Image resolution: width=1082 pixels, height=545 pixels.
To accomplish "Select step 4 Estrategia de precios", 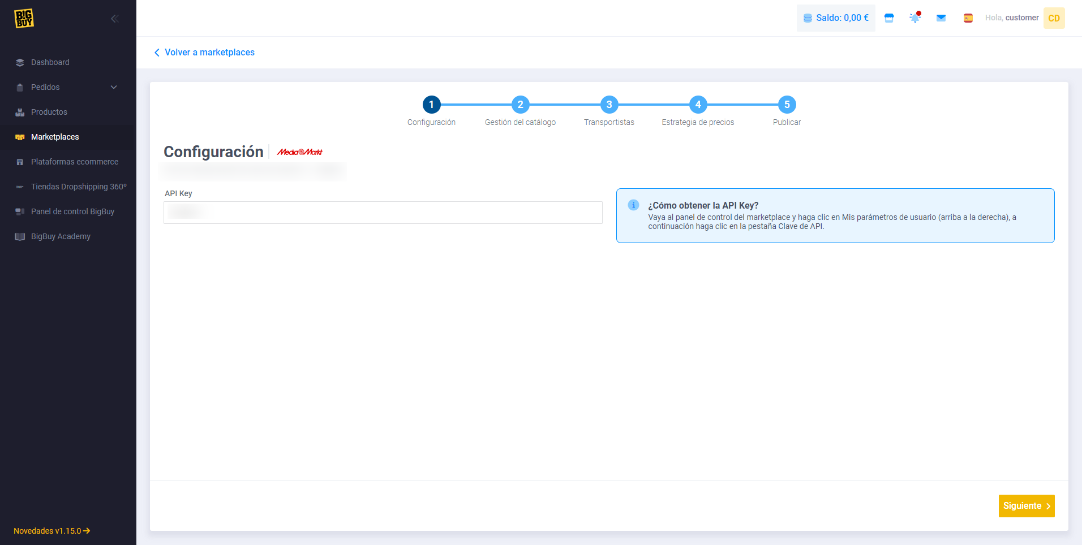I will [x=698, y=105].
